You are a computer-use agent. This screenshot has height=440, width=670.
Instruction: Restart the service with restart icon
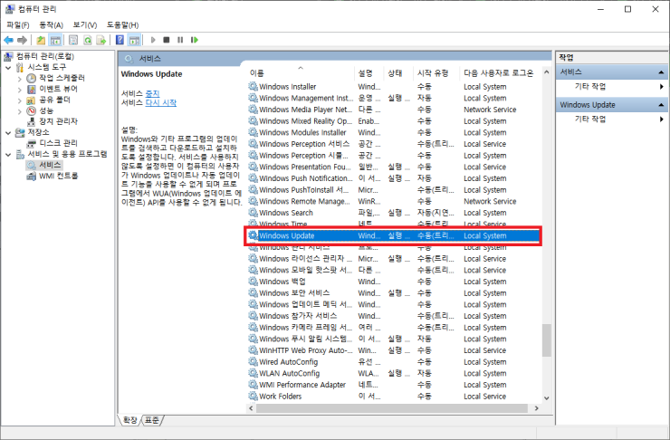pyautogui.click(x=195, y=40)
